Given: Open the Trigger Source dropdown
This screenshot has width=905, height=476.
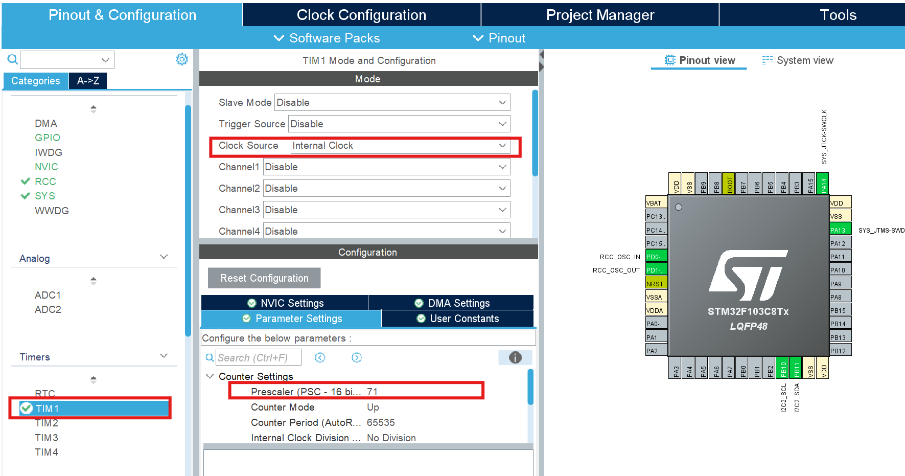Looking at the screenshot, I should pyautogui.click(x=399, y=124).
